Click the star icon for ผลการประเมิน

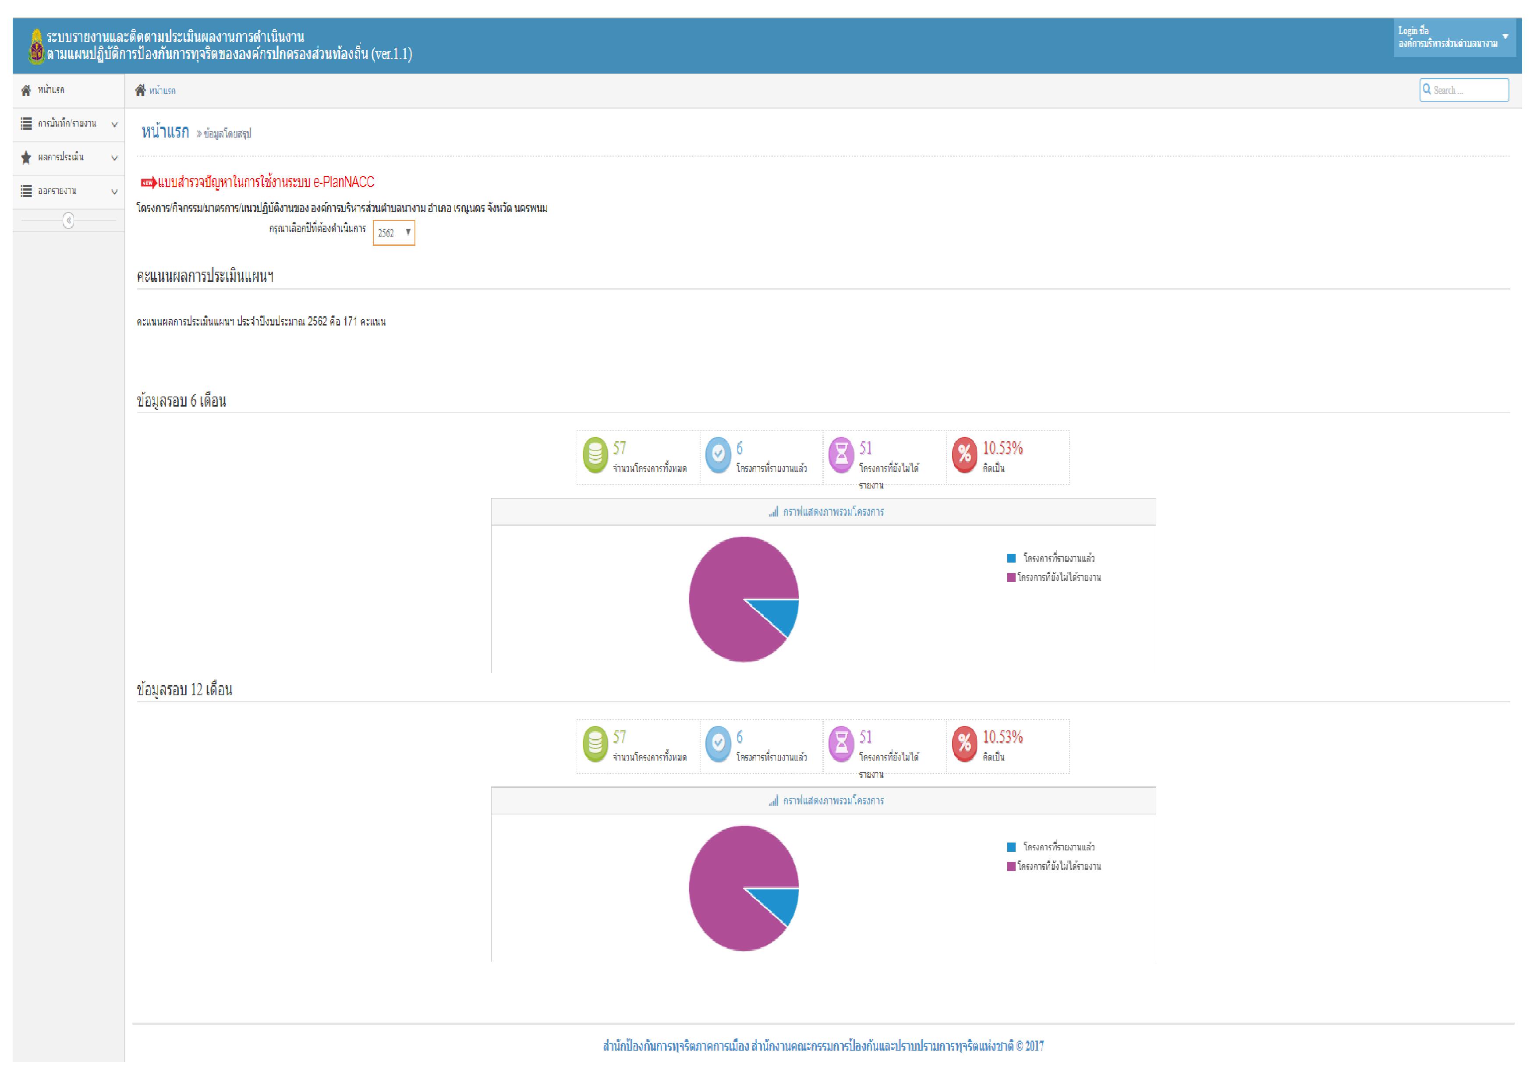pyautogui.click(x=26, y=158)
